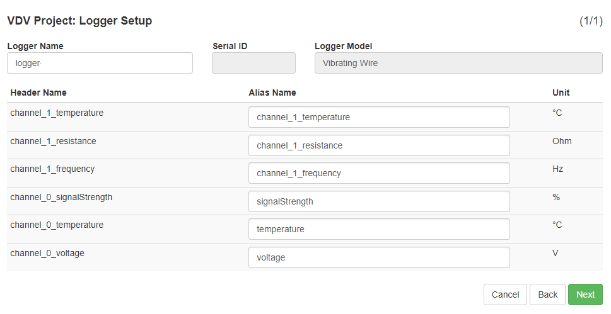Cancel the logger setup
The height and width of the screenshot is (314, 611).
pos(506,294)
